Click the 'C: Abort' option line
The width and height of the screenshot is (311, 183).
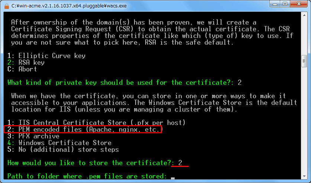coord(22,69)
